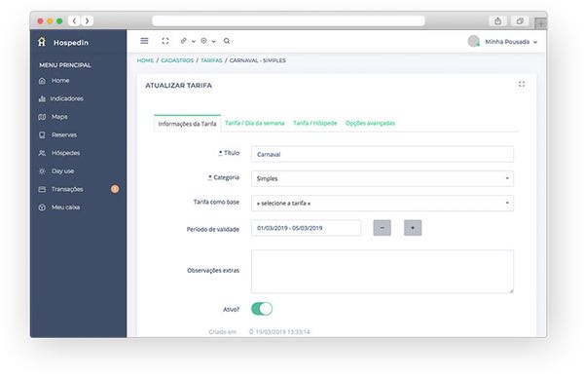The height and width of the screenshot is (377, 584).
Task: Click the Hospedin logo icon
Action: (x=42, y=42)
